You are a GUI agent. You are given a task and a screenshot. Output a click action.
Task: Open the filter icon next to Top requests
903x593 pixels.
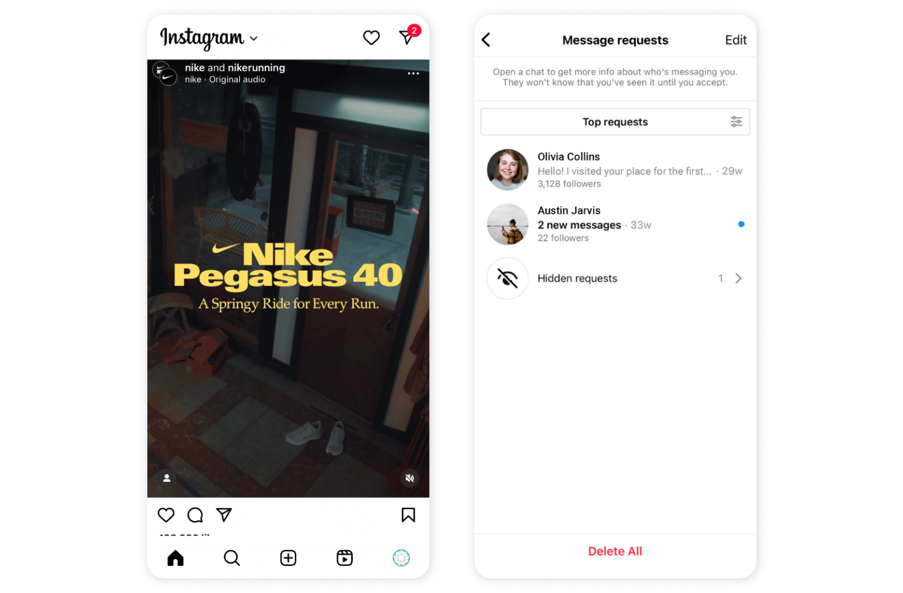coord(737,121)
